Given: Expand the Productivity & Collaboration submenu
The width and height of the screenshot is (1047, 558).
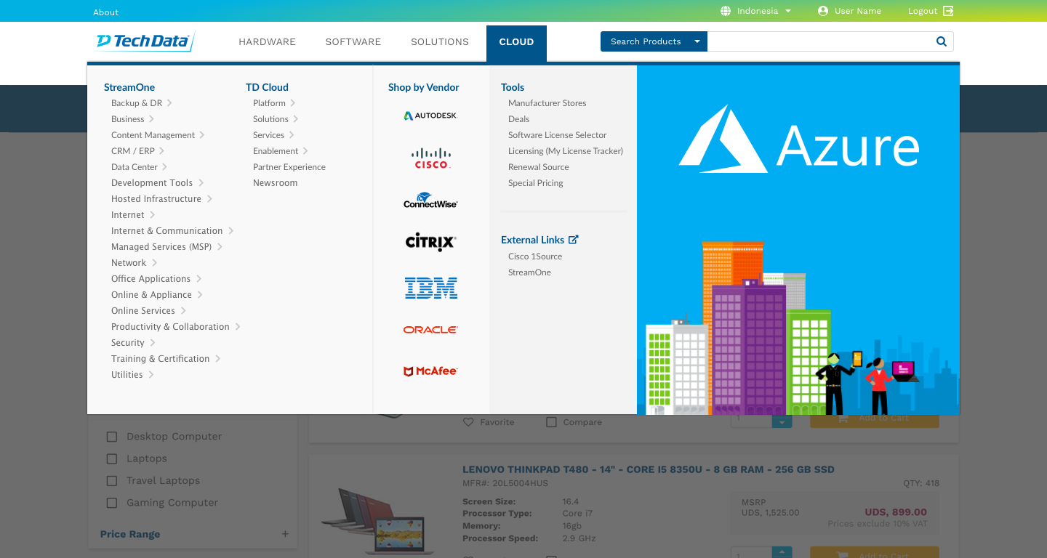Looking at the screenshot, I should pyautogui.click(x=238, y=327).
